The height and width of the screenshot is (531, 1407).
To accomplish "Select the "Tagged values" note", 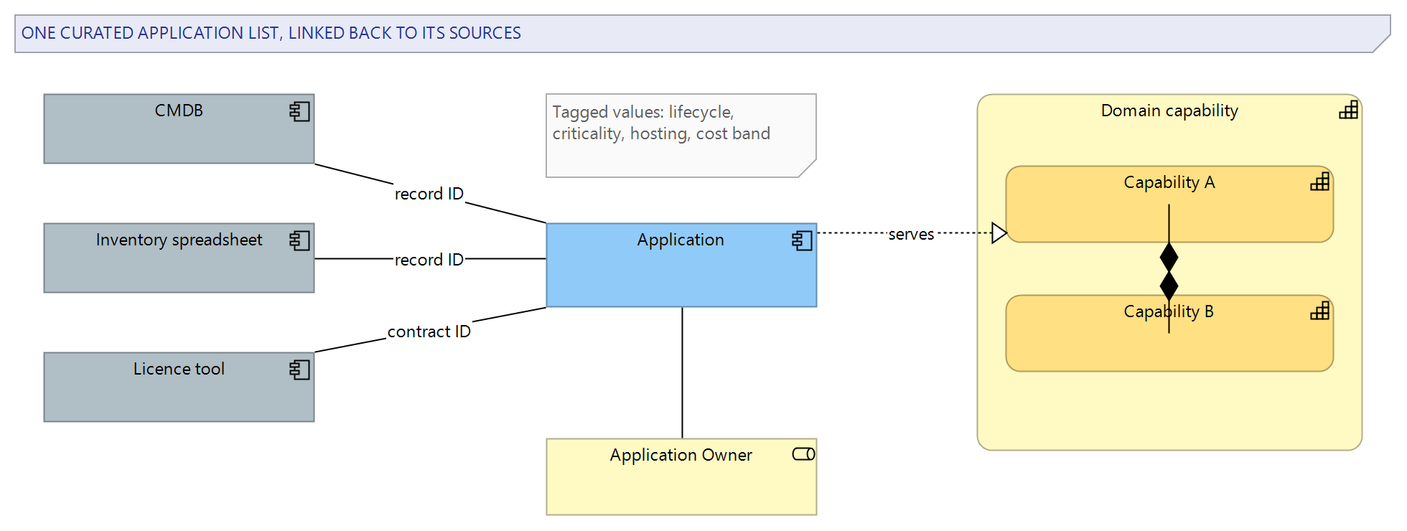I will tap(681, 136).
